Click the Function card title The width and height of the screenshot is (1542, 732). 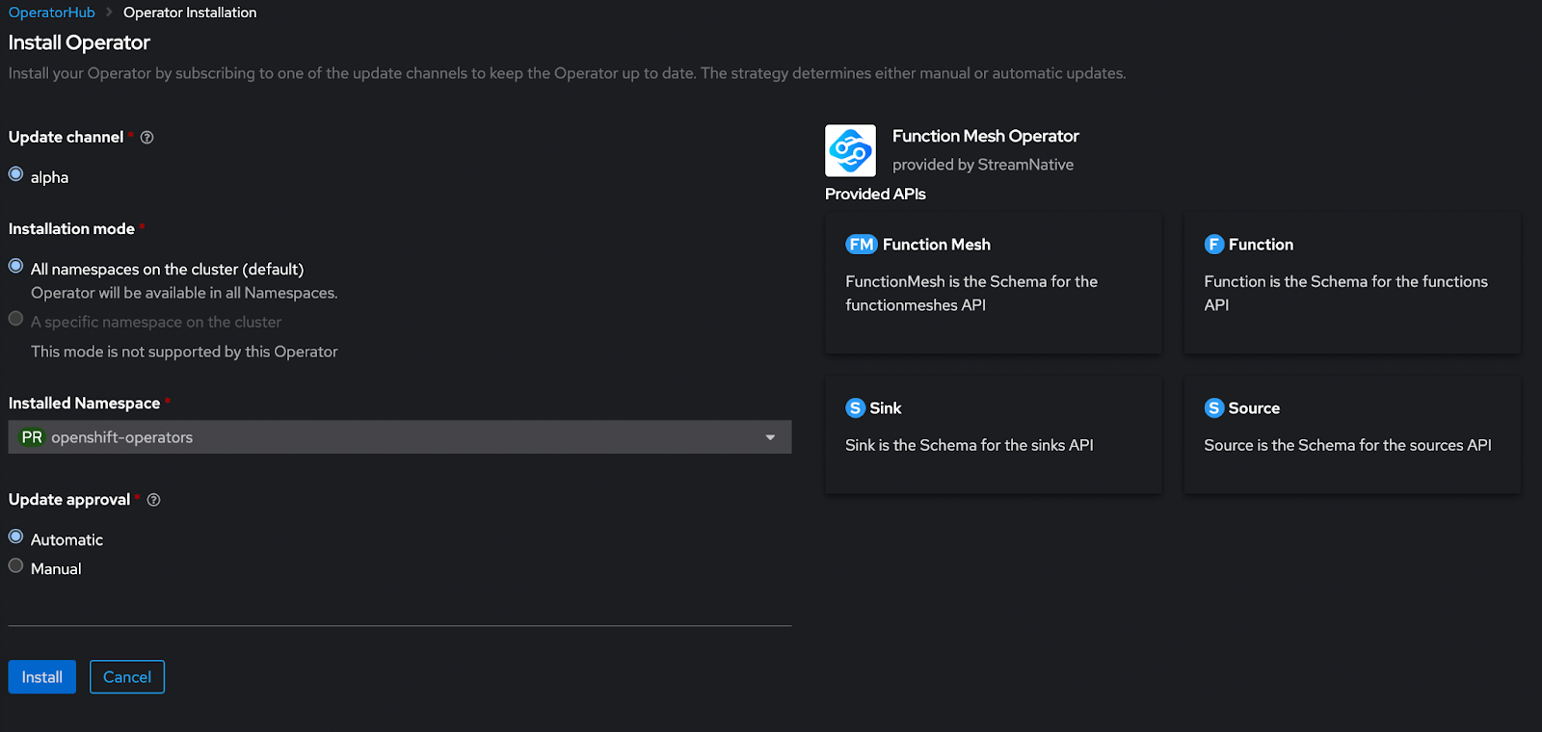pos(1261,245)
